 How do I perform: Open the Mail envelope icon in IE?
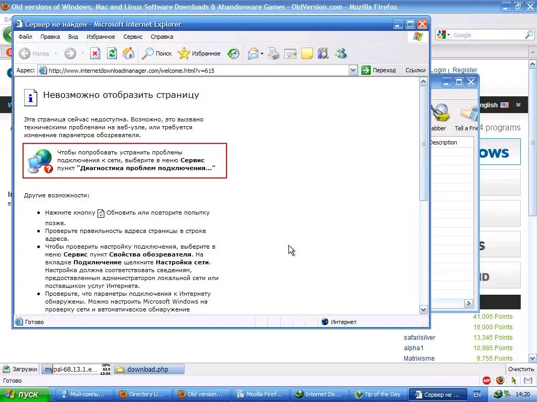(x=253, y=53)
